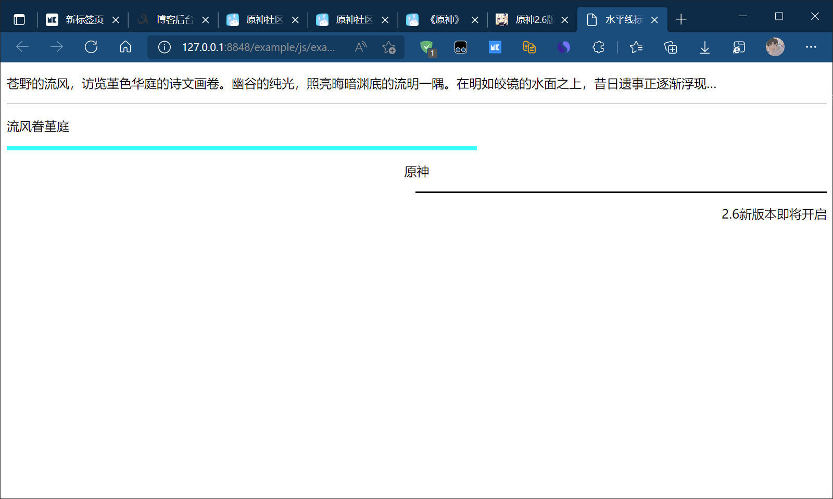Open the user profile avatar
This screenshot has height=499, width=833.
pos(775,47)
